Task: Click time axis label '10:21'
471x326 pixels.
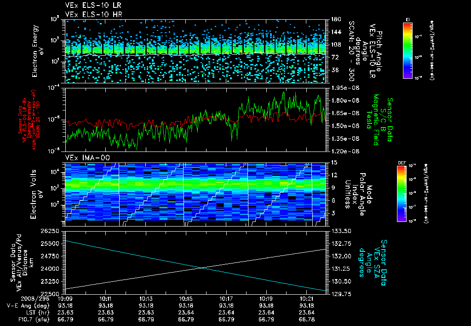Action: coord(307,299)
